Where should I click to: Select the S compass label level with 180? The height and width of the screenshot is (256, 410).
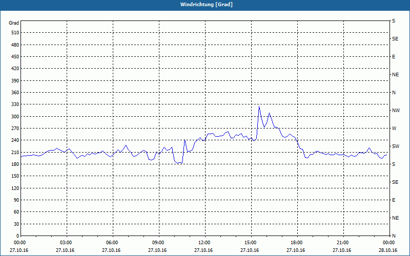pos(394,164)
